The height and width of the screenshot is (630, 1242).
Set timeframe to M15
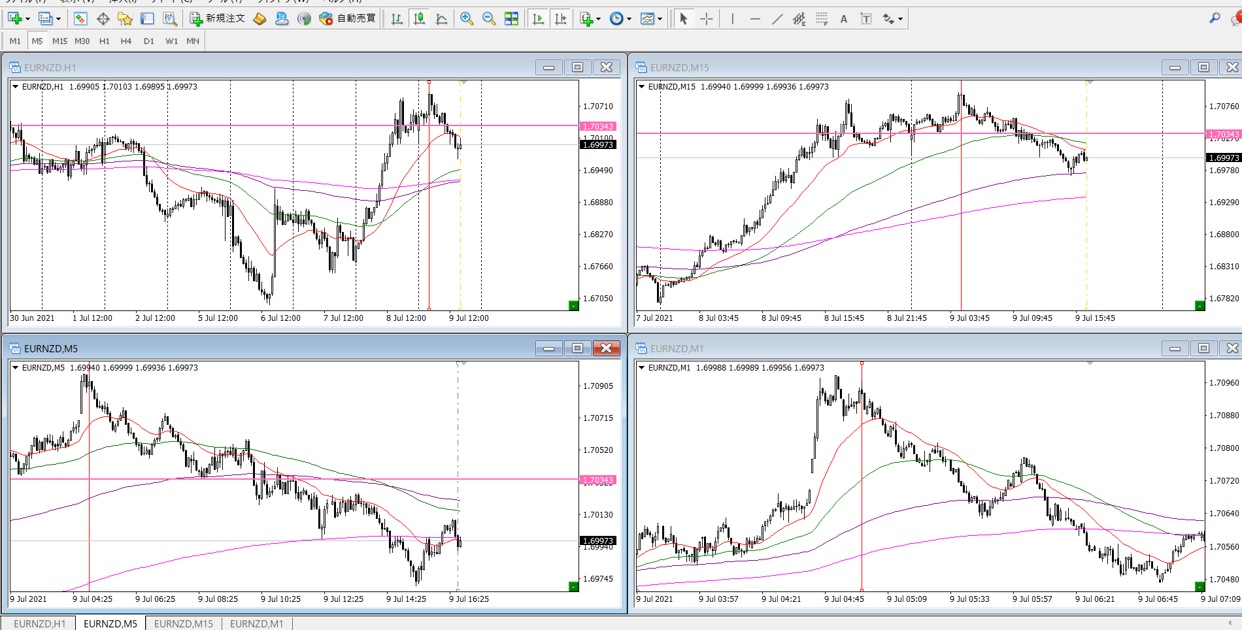(x=59, y=41)
